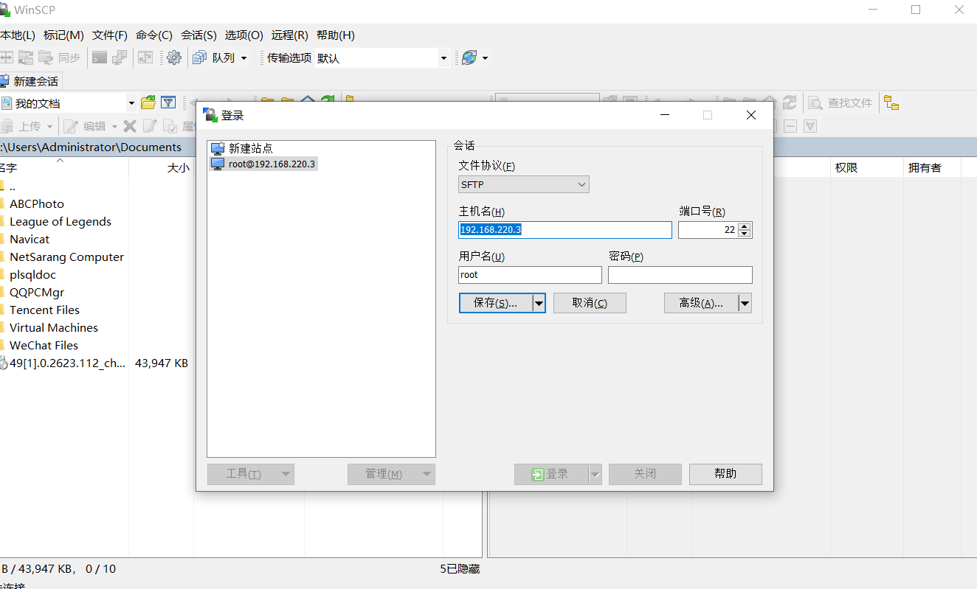Click the 密码 password field
The height and width of the screenshot is (589, 977).
tap(680, 275)
